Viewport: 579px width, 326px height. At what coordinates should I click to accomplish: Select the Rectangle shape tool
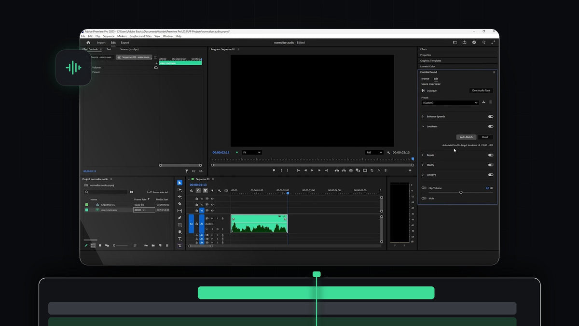click(179, 225)
